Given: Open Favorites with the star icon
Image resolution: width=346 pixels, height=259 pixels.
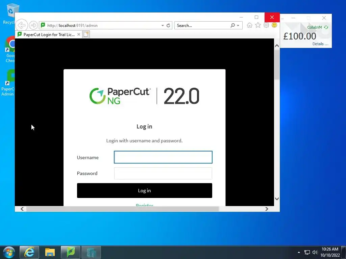Looking at the screenshot, I should pos(258,25).
